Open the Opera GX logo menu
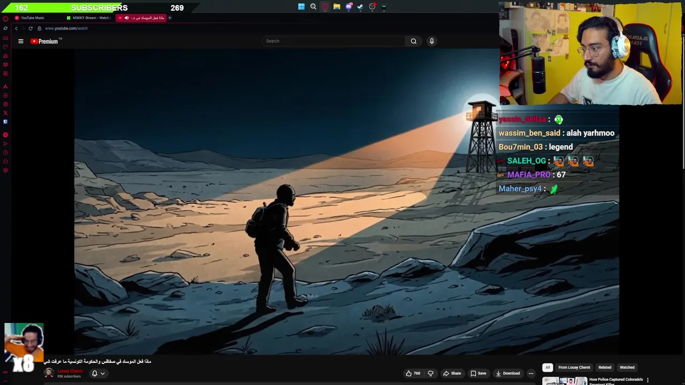 pos(5,18)
